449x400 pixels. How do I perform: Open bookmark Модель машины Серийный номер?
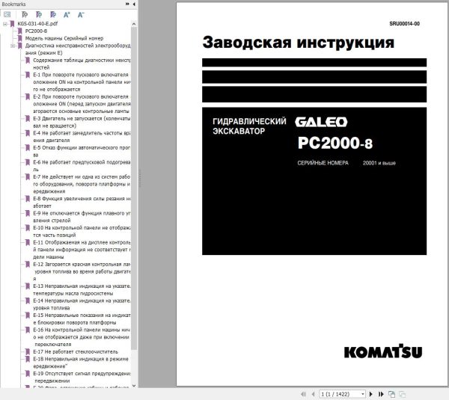point(64,38)
